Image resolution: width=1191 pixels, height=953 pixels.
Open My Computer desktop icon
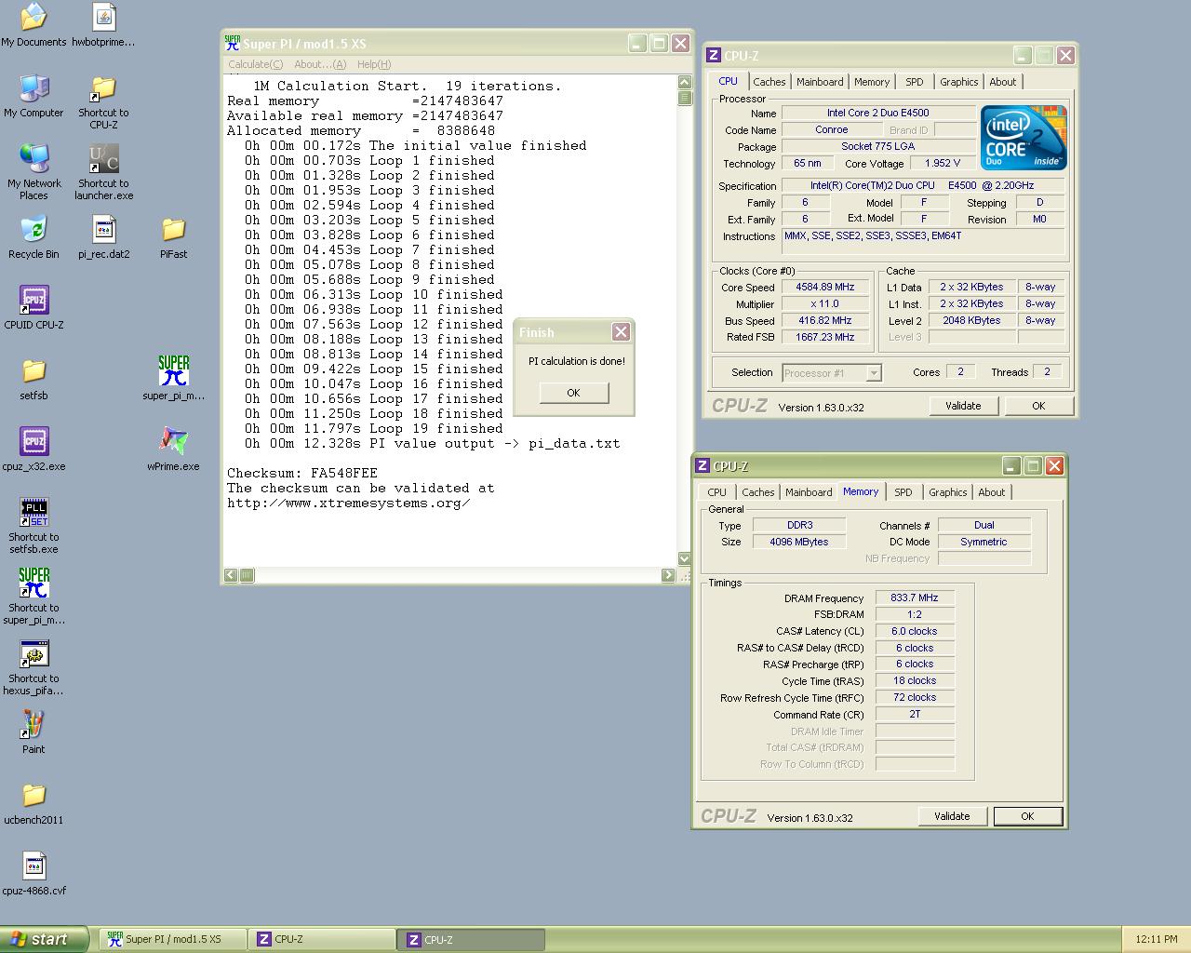tap(33, 96)
